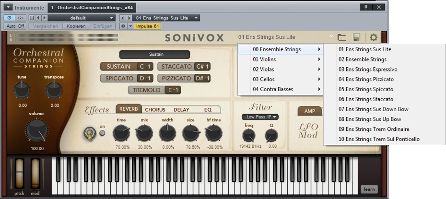Toggle the bypass arc icon beside power
The height and width of the screenshot is (199, 446).
tap(20, 18)
